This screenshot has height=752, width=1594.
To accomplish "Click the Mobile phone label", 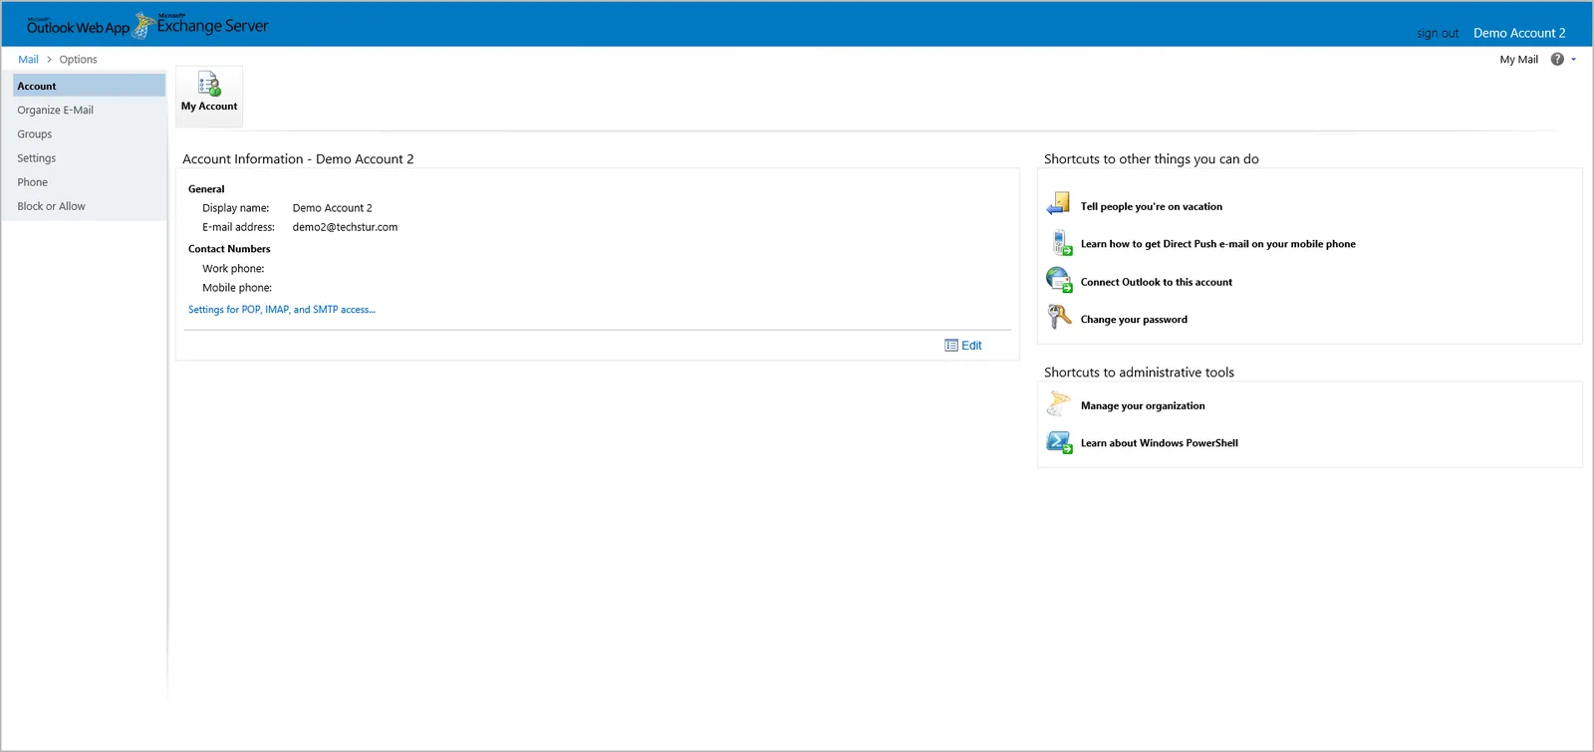I will point(237,288).
